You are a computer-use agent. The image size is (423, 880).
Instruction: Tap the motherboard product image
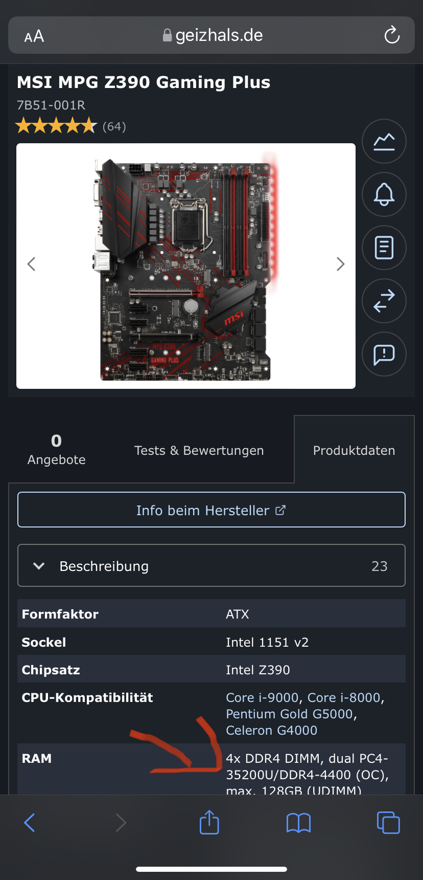click(x=186, y=266)
